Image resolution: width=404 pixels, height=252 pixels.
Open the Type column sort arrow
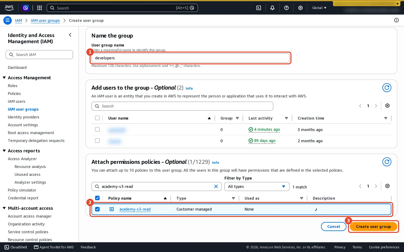[x=233, y=198]
